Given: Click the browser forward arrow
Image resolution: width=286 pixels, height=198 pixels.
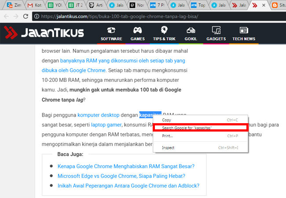Looking at the screenshot, I should tap(16, 16).
